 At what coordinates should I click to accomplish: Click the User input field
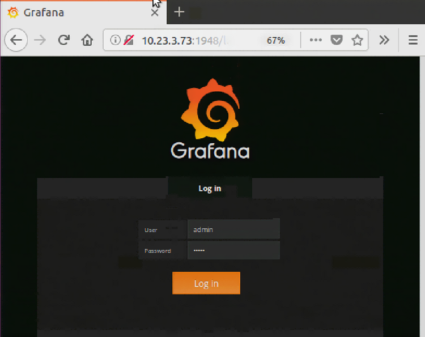[x=233, y=229]
